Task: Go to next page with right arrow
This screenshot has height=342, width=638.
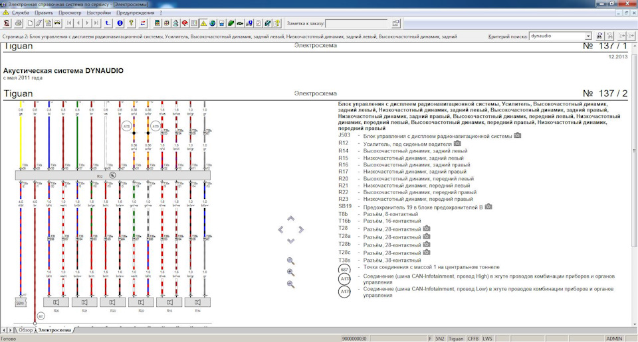Action: [x=87, y=23]
